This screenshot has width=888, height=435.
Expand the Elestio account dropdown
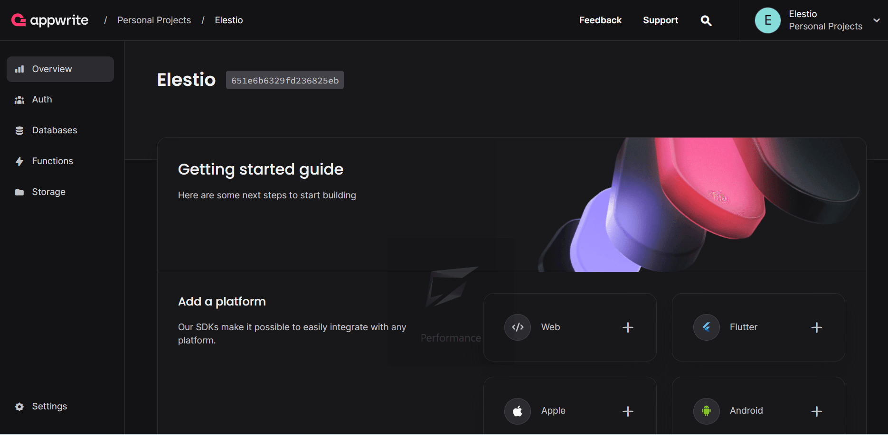pos(876,20)
